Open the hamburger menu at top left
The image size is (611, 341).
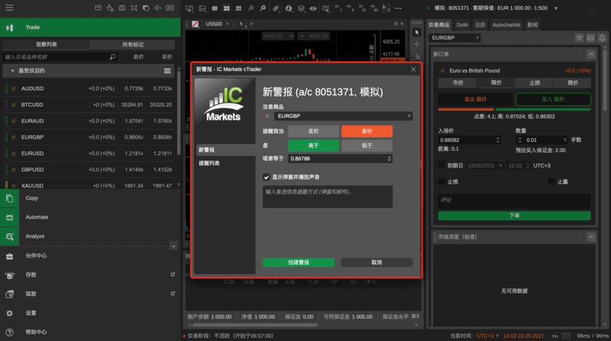pos(10,8)
